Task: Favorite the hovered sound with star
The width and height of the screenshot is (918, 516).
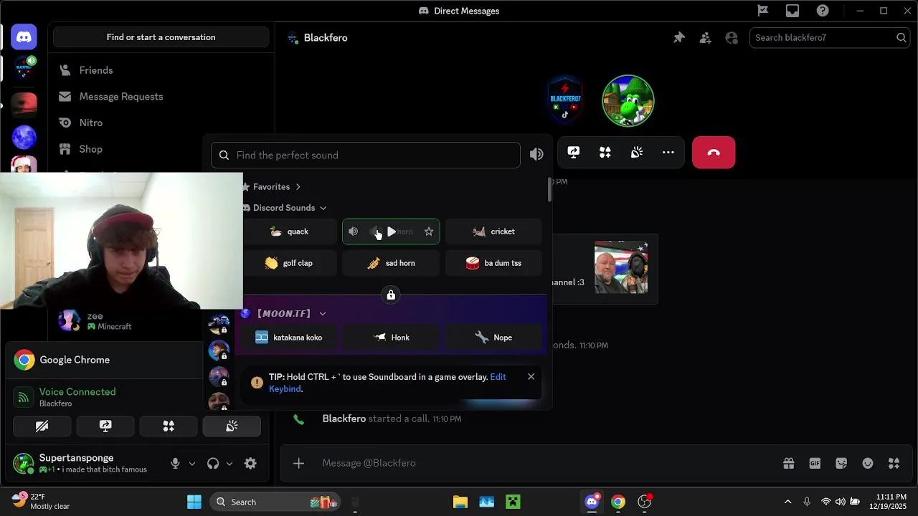Action: tap(429, 231)
